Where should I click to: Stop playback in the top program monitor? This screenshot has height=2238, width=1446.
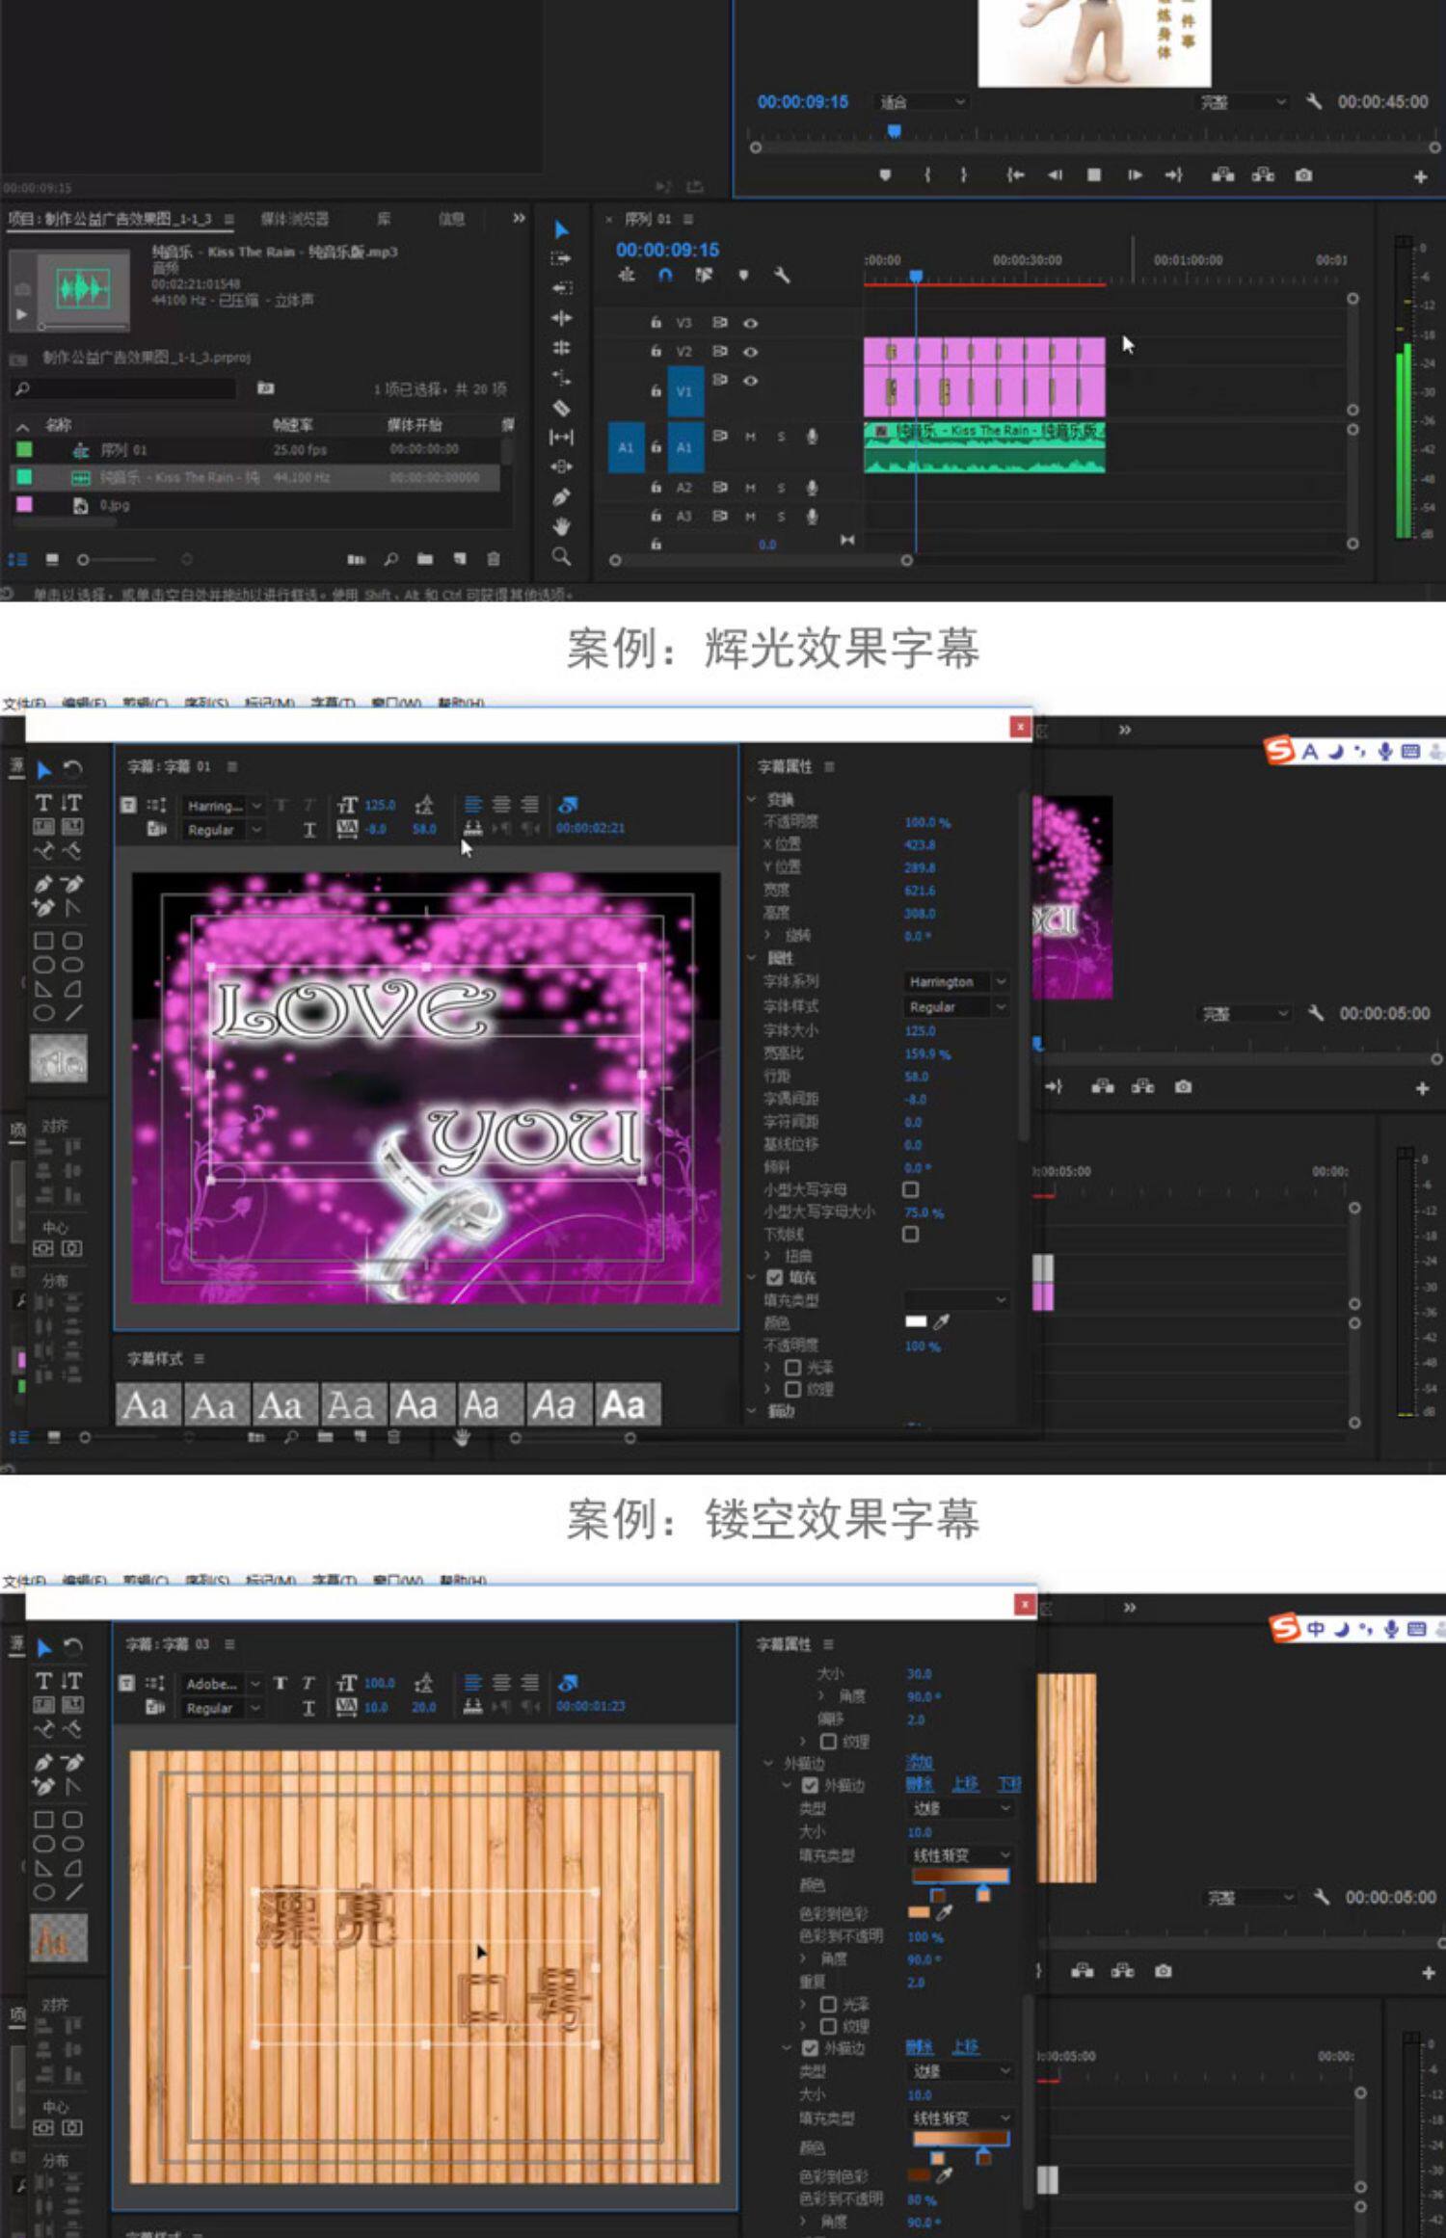tap(1093, 175)
